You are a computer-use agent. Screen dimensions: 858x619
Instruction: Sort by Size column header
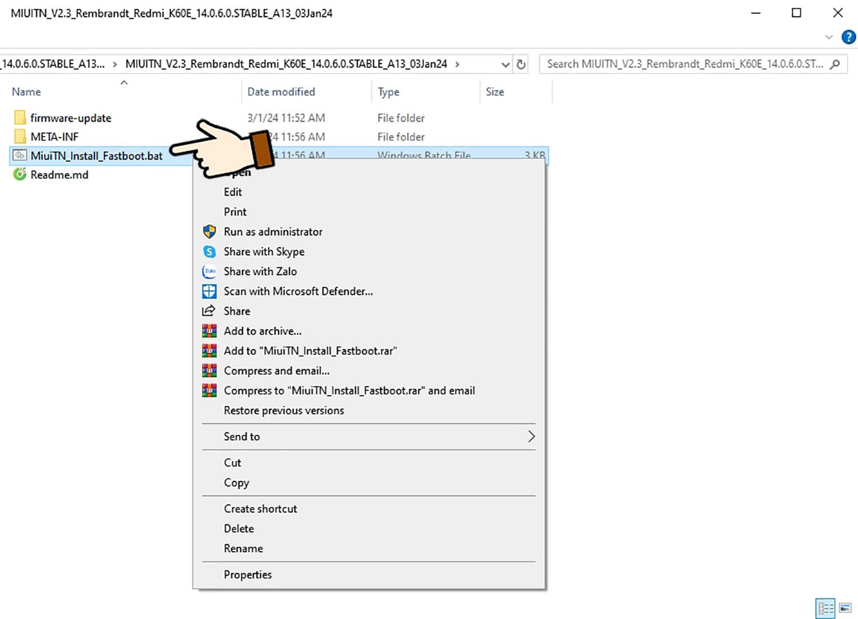coord(495,91)
